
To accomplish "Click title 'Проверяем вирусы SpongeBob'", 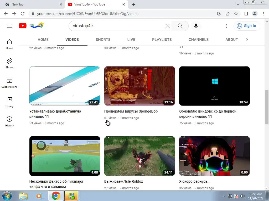I will tap(131, 111).
